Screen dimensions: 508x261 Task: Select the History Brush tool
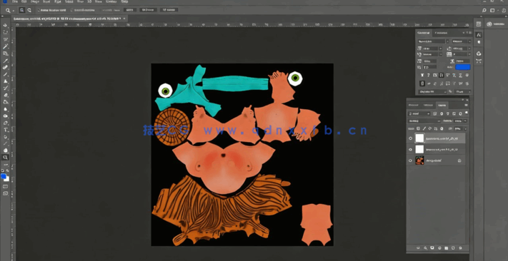(x=5, y=88)
